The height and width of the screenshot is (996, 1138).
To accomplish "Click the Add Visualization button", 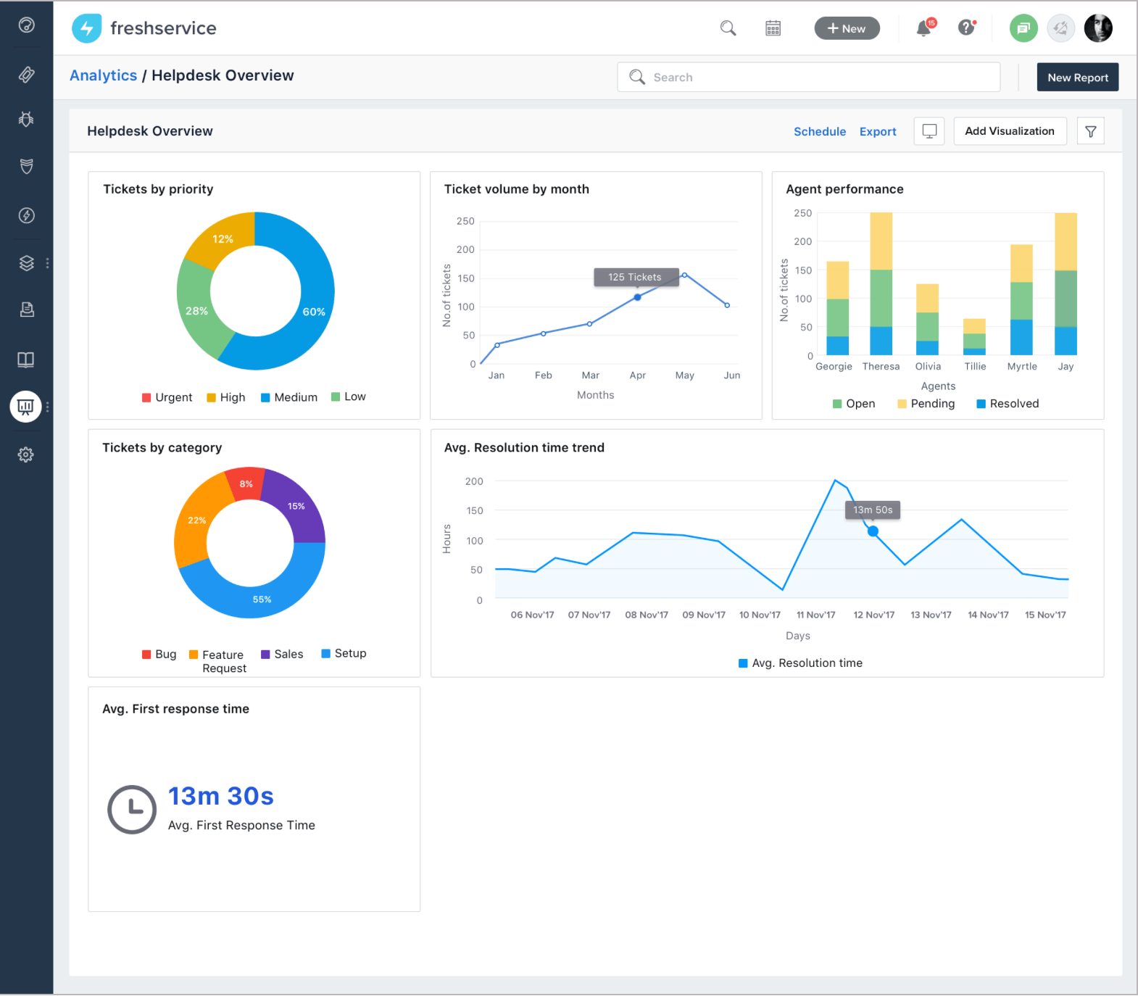I will point(1010,131).
